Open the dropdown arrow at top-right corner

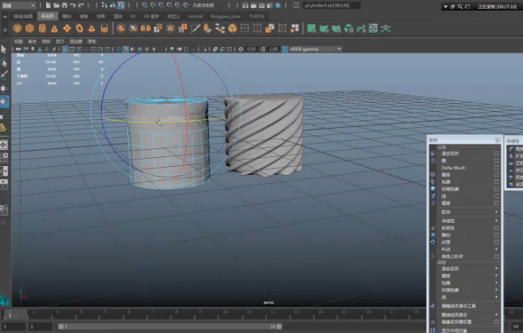click(445, 6)
